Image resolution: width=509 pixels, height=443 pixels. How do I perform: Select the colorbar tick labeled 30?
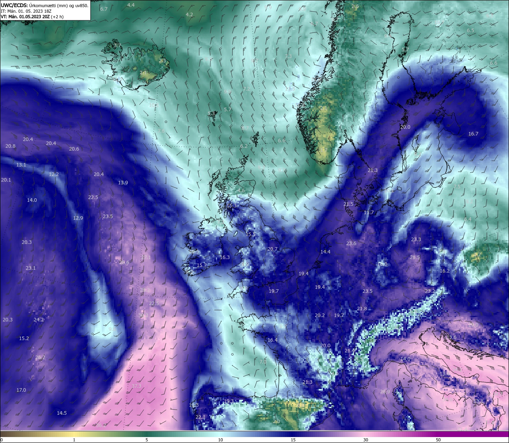(x=365, y=440)
